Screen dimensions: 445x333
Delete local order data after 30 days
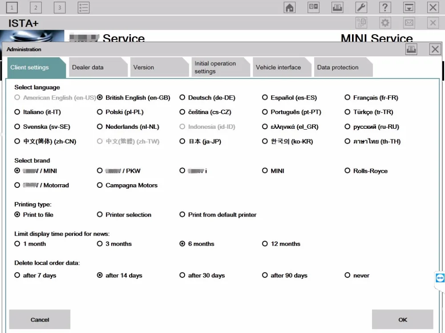pyautogui.click(x=202, y=275)
